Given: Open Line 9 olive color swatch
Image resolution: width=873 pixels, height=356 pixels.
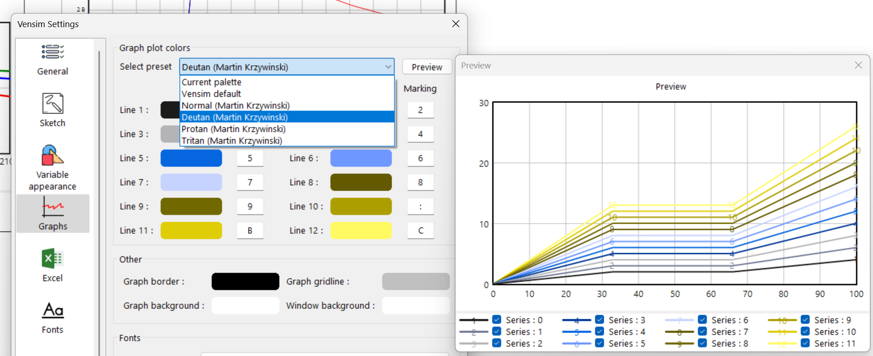Looking at the screenshot, I should (191, 206).
